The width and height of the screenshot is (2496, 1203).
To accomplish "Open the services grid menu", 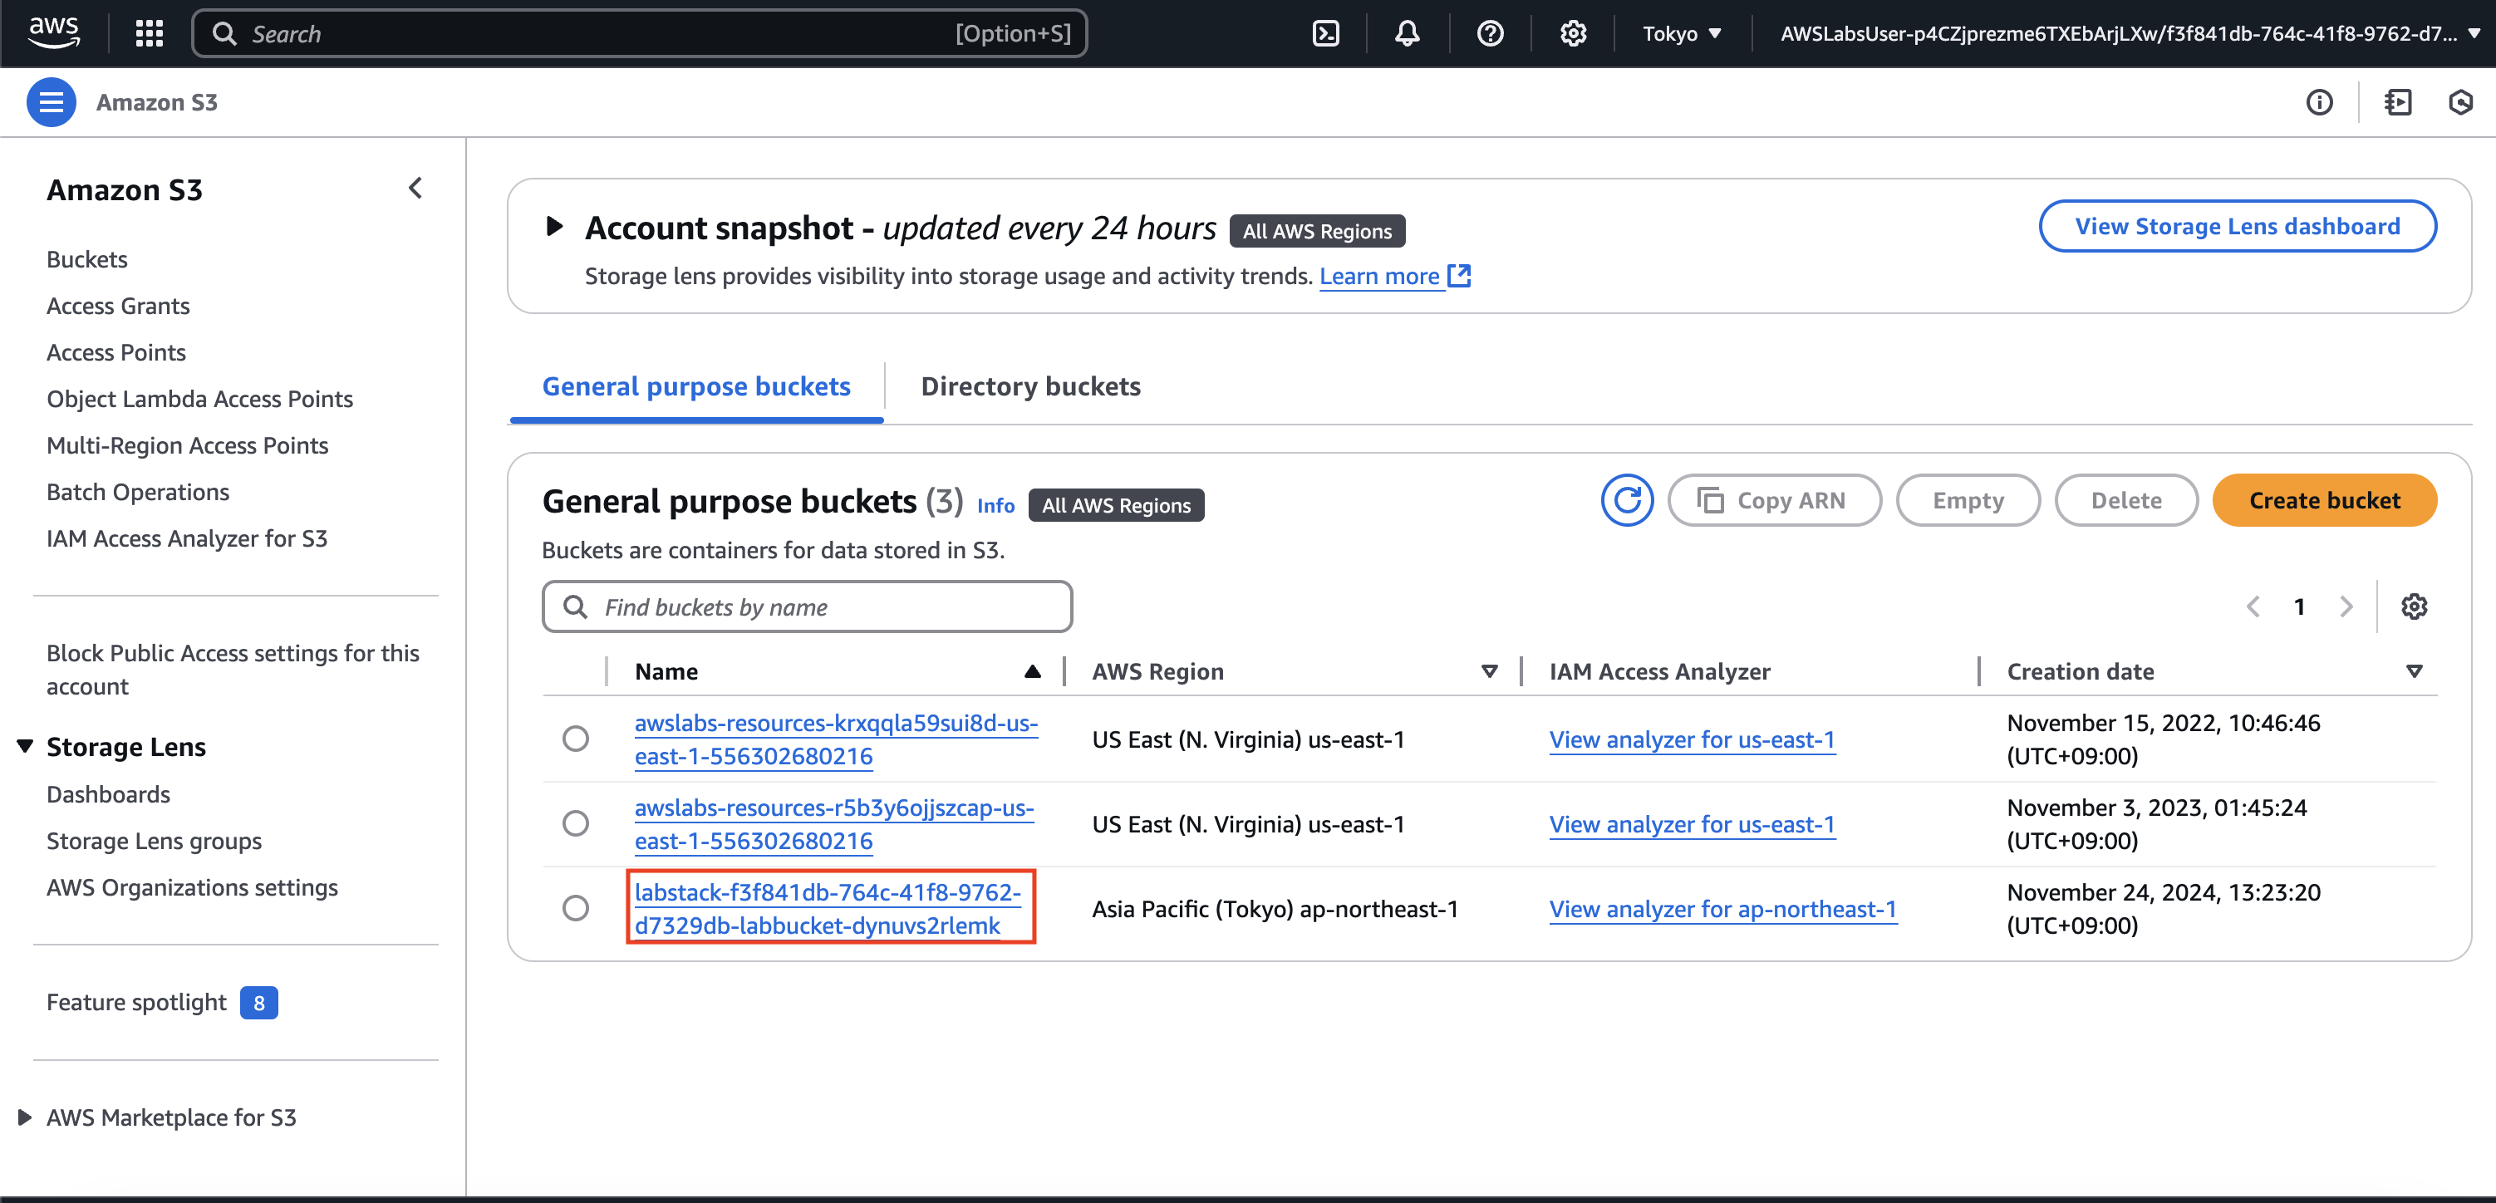I will click(150, 34).
